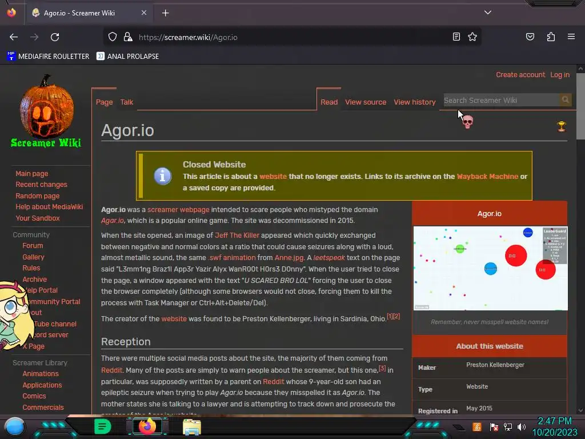Click the Search Screamer Wiki field
Image resolution: width=585 pixels, height=439 pixels.
click(500, 100)
